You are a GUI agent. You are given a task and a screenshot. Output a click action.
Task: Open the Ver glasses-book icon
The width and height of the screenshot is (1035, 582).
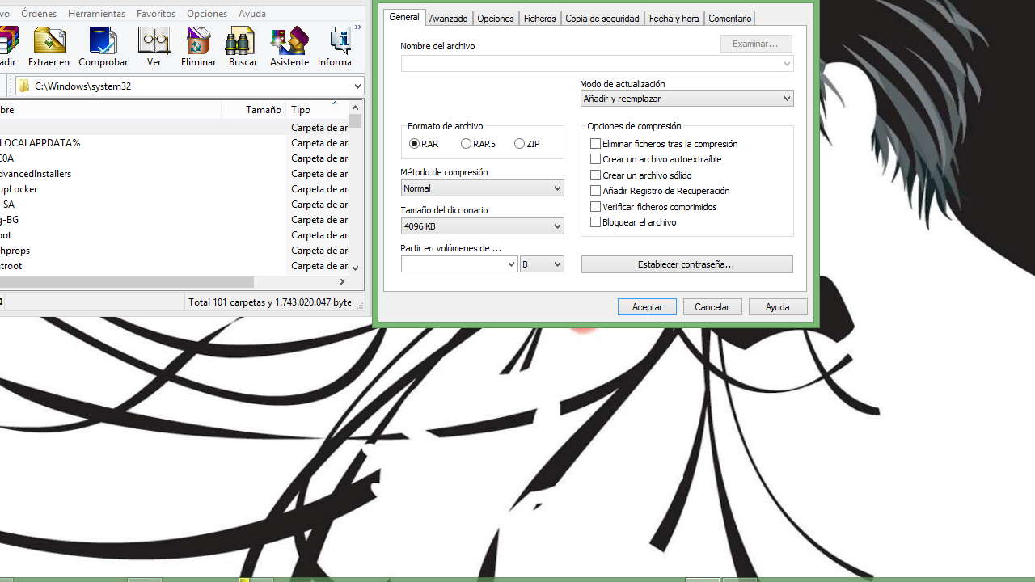154,47
